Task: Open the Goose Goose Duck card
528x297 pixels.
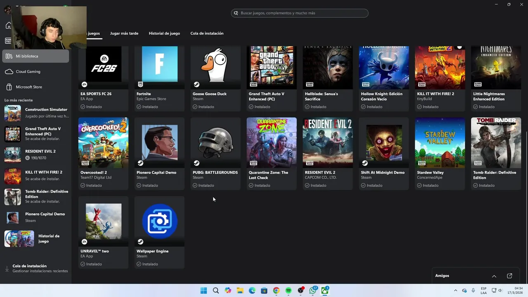Action: [x=216, y=78]
